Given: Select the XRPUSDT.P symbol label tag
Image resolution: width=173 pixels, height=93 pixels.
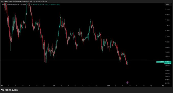Looking at the screenshot, I should click(x=160, y=62).
